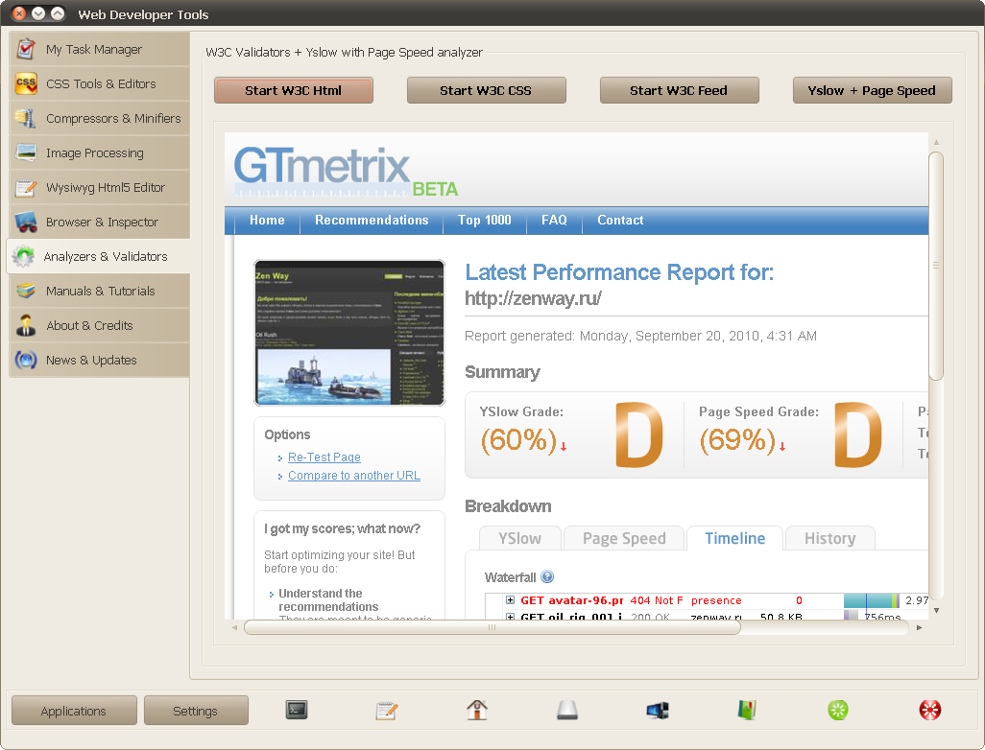
Task: Expand the GET avatar-96 request row
Action: pos(510,600)
